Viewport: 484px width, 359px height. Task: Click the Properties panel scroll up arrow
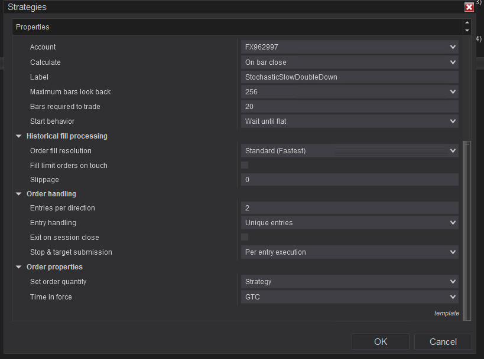[x=467, y=23]
